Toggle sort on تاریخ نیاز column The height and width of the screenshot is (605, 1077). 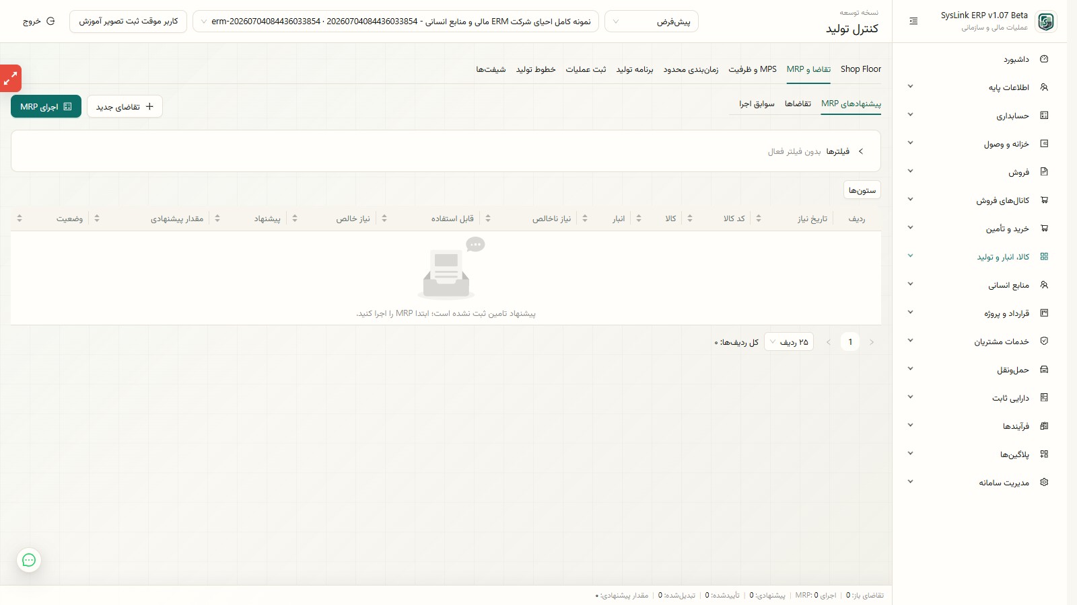click(x=759, y=218)
